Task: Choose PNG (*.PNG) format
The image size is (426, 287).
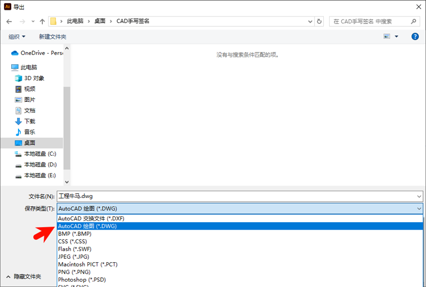Action: point(240,272)
